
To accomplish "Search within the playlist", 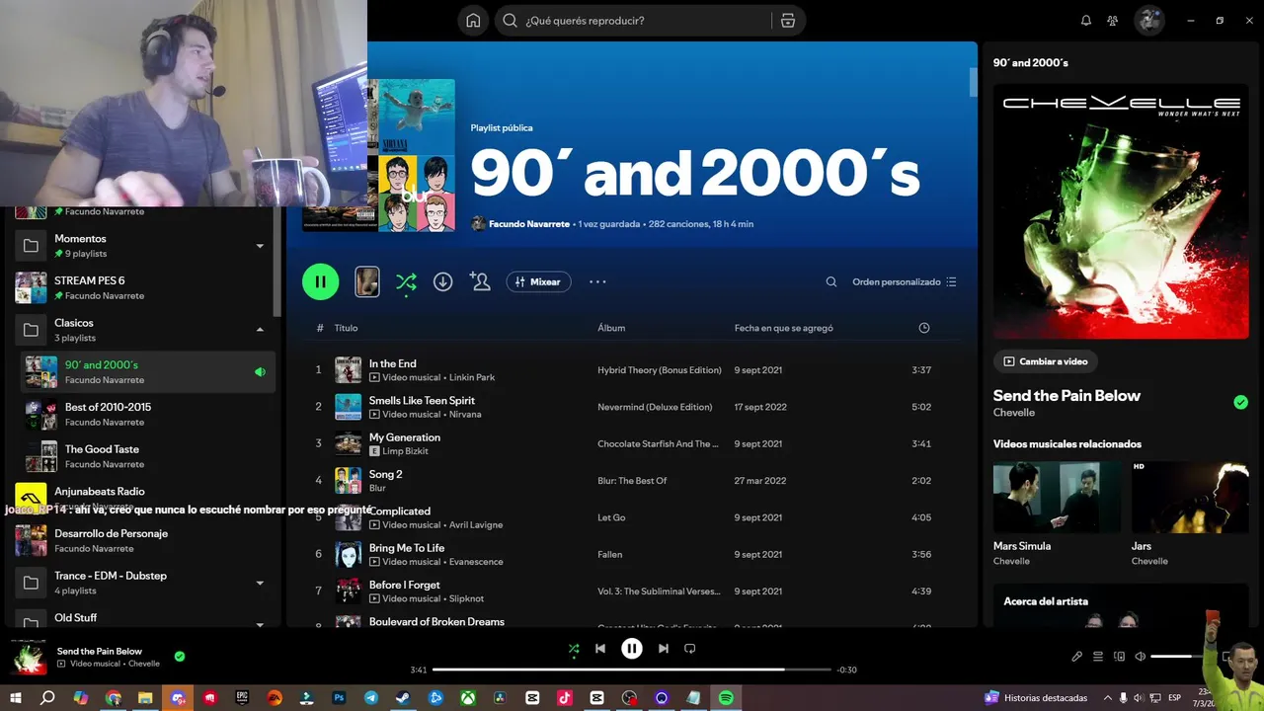I will coord(831,281).
